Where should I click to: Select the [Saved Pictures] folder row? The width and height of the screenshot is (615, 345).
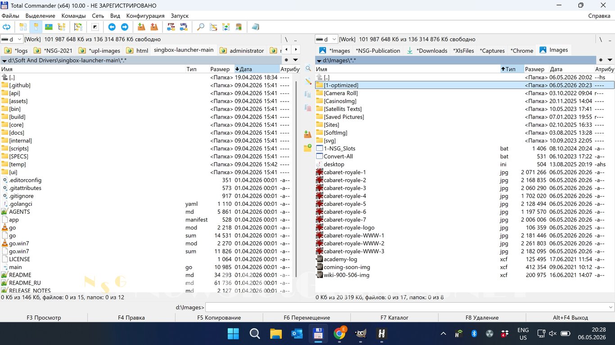[x=465, y=117]
